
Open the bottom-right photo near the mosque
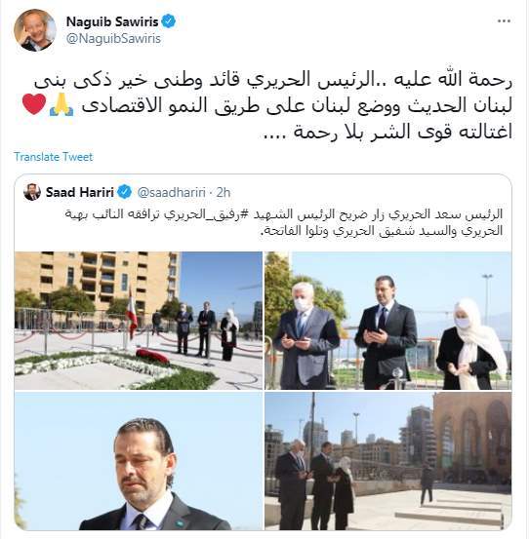point(387,461)
